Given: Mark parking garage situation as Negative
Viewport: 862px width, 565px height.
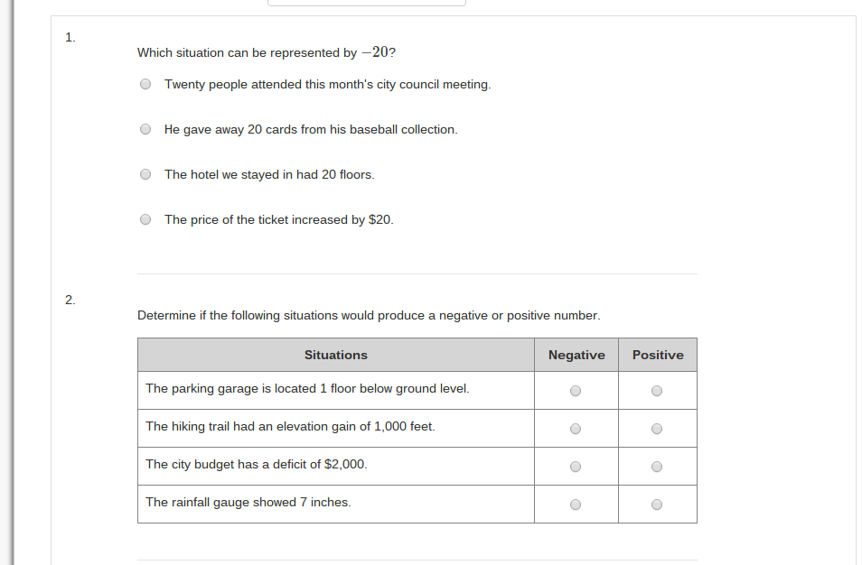Looking at the screenshot, I should (x=575, y=391).
